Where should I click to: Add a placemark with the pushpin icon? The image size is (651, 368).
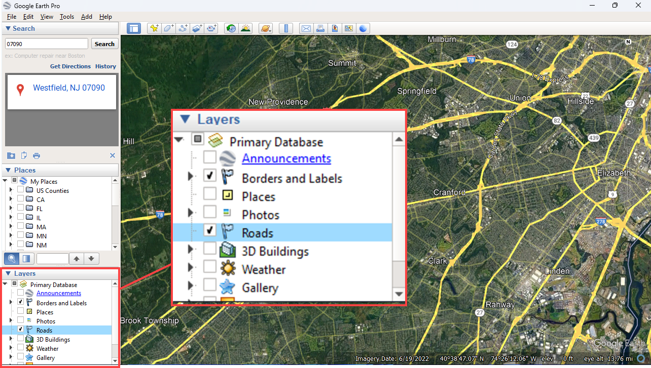[x=154, y=28]
